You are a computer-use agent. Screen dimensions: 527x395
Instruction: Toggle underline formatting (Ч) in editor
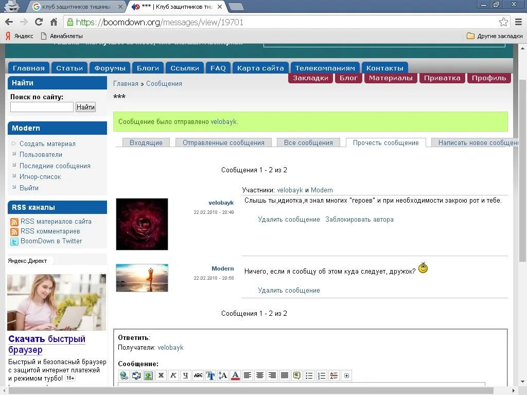(x=185, y=375)
